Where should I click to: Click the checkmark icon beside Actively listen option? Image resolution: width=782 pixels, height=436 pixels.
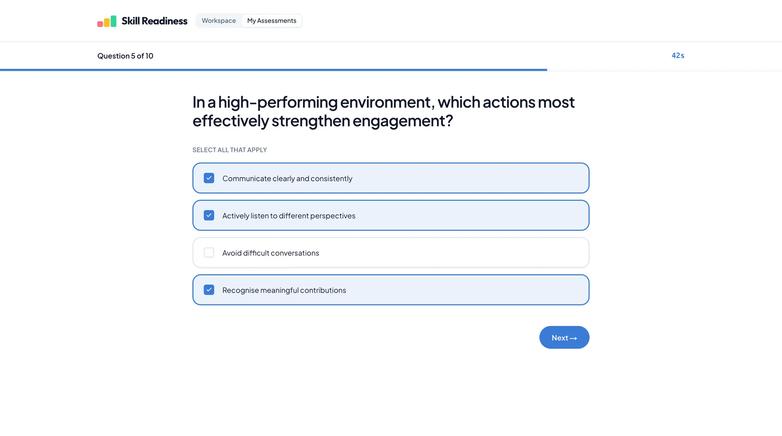coord(209,215)
